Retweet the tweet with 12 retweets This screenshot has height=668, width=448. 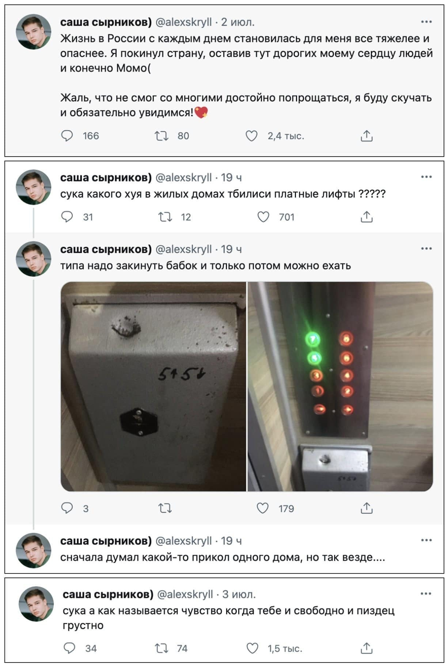pyautogui.click(x=165, y=217)
